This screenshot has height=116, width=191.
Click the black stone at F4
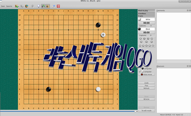pyautogui.click(x=49, y=89)
